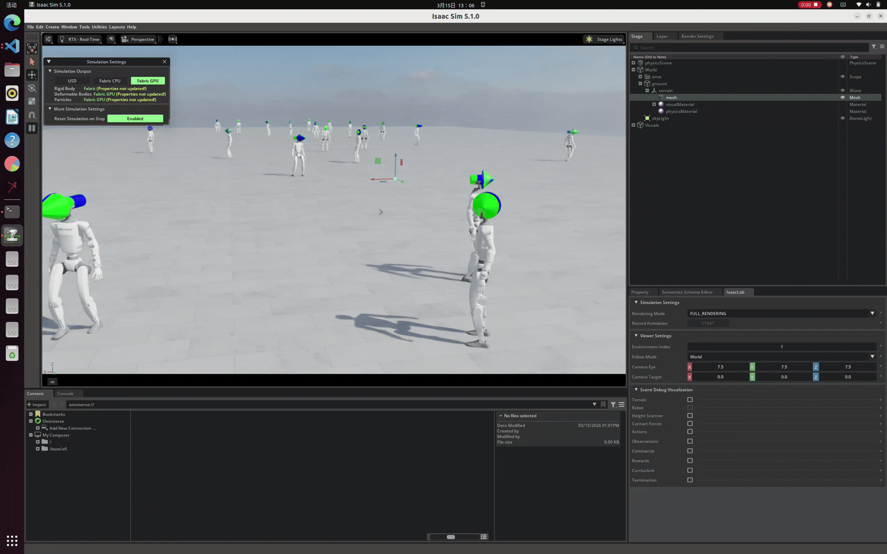Activate the Scale gizmo tool

pyautogui.click(x=32, y=101)
